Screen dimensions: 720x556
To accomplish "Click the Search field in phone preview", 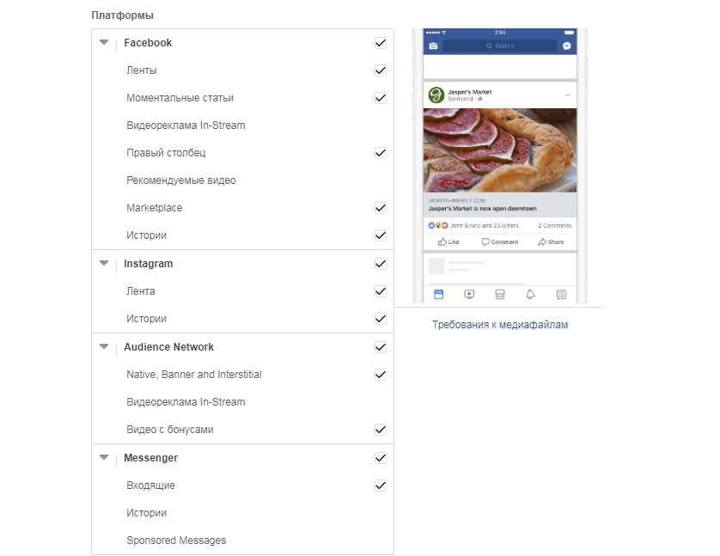I will click(500, 46).
